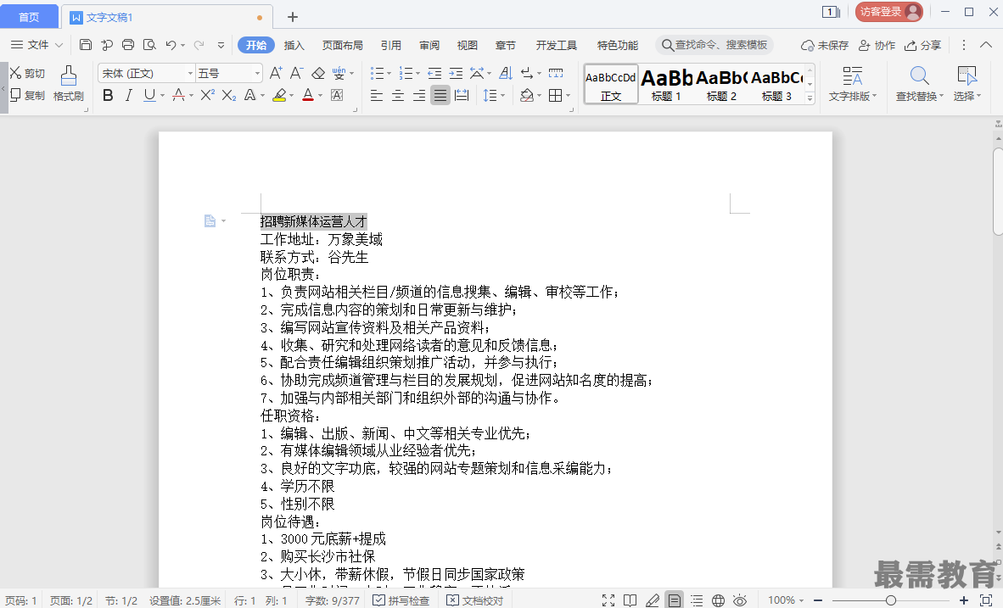The width and height of the screenshot is (1003, 608).
Task: Click the Collaborate button
Action: pyautogui.click(x=877, y=45)
